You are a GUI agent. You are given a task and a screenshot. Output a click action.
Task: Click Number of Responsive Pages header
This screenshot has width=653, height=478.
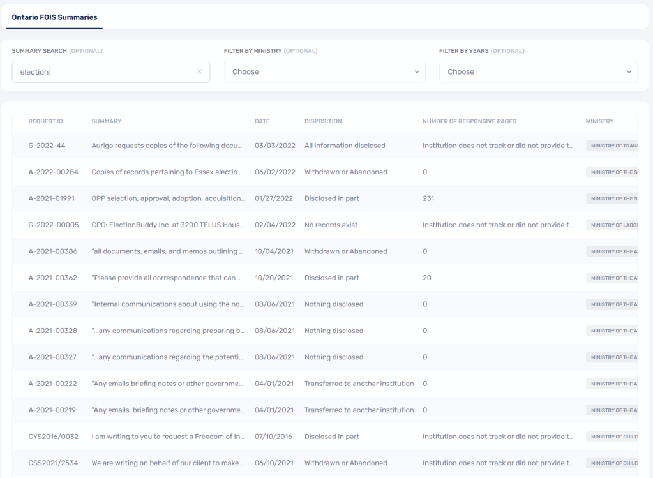coord(469,121)
